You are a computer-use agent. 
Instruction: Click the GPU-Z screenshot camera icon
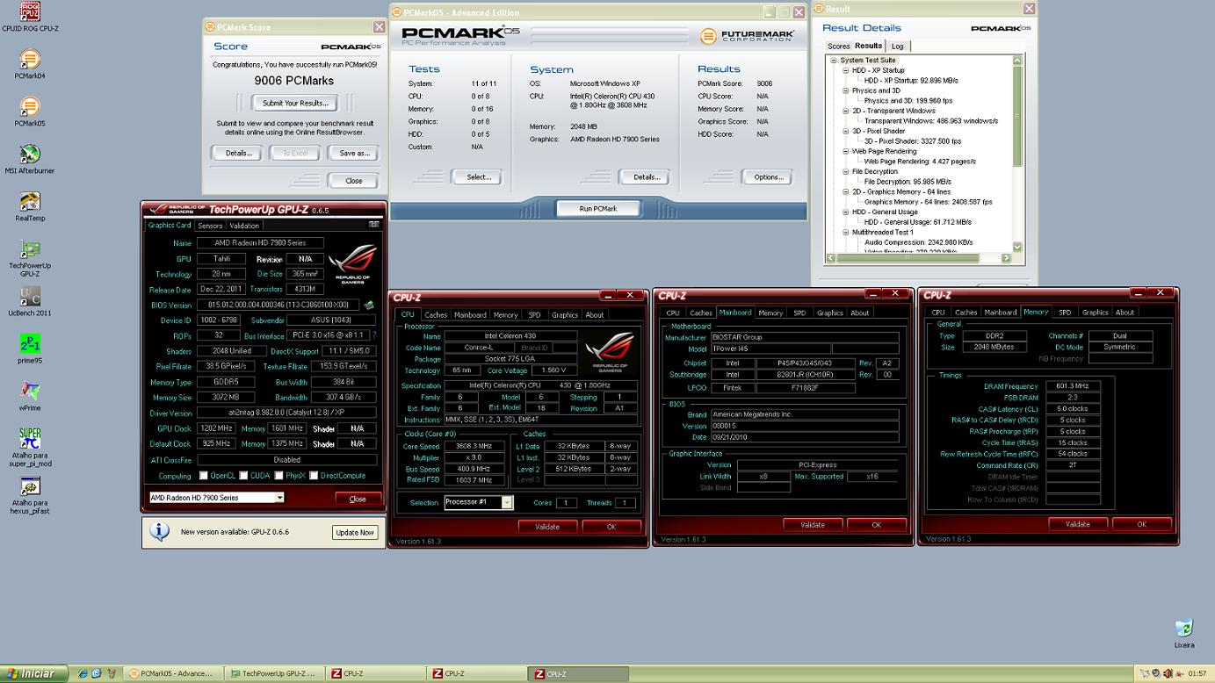point(374,225)
